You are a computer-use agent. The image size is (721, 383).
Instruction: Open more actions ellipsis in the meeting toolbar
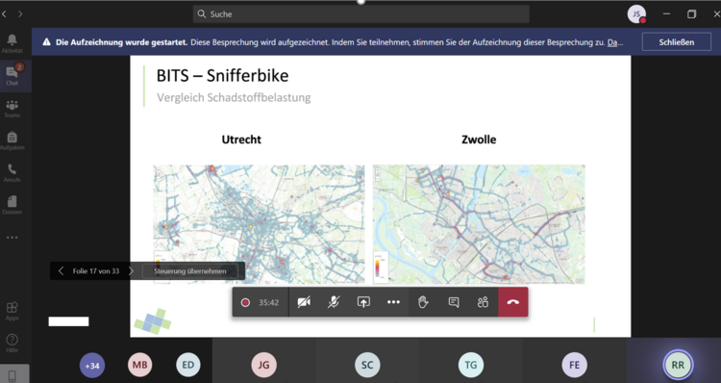click(393, 302)
